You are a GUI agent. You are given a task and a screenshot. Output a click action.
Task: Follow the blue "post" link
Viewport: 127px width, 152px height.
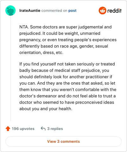point(72,11)
